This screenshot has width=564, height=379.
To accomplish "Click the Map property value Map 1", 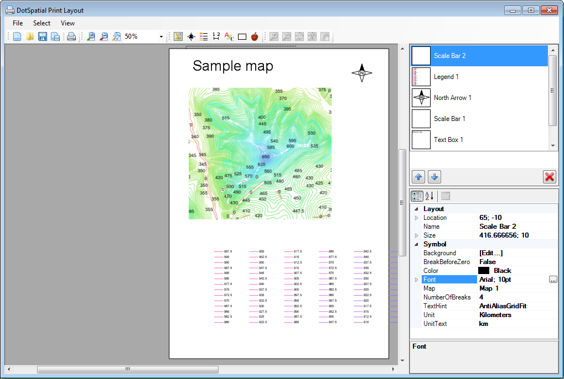I will click(518, 288).
